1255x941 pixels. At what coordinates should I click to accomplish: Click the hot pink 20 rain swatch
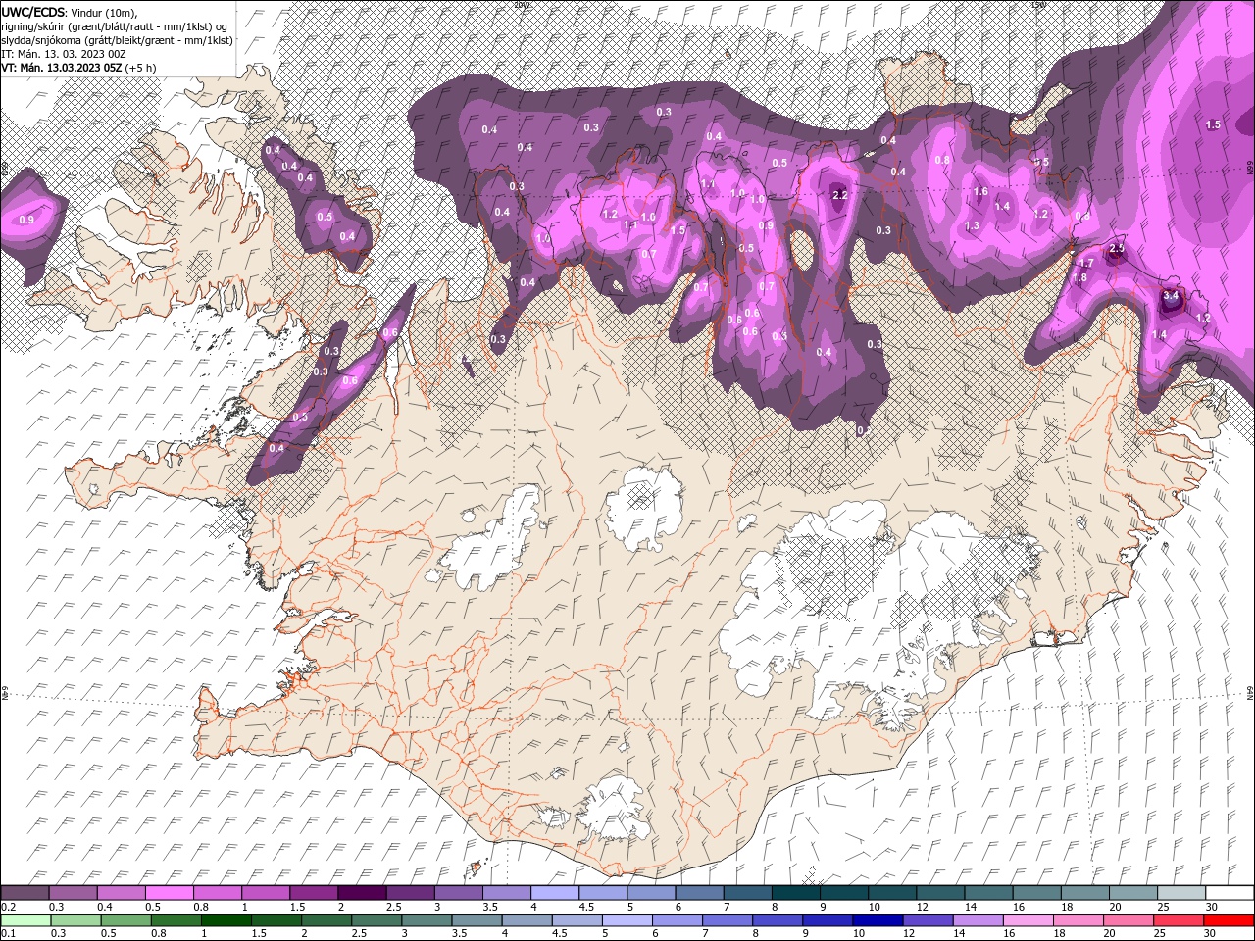[1129, 920]
